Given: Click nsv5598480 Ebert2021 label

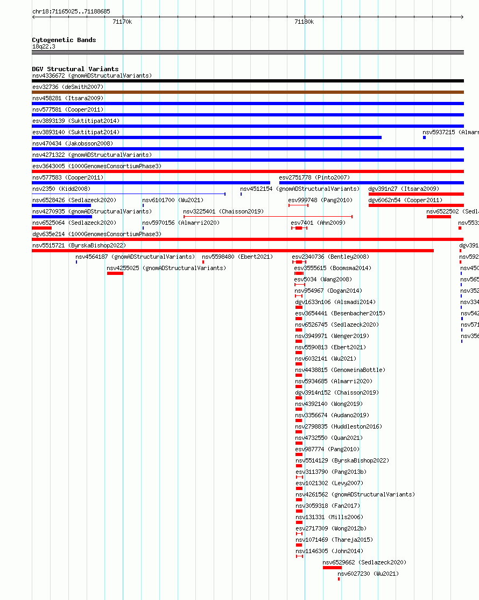Looking at the screenshot, I should pos(237,257).
